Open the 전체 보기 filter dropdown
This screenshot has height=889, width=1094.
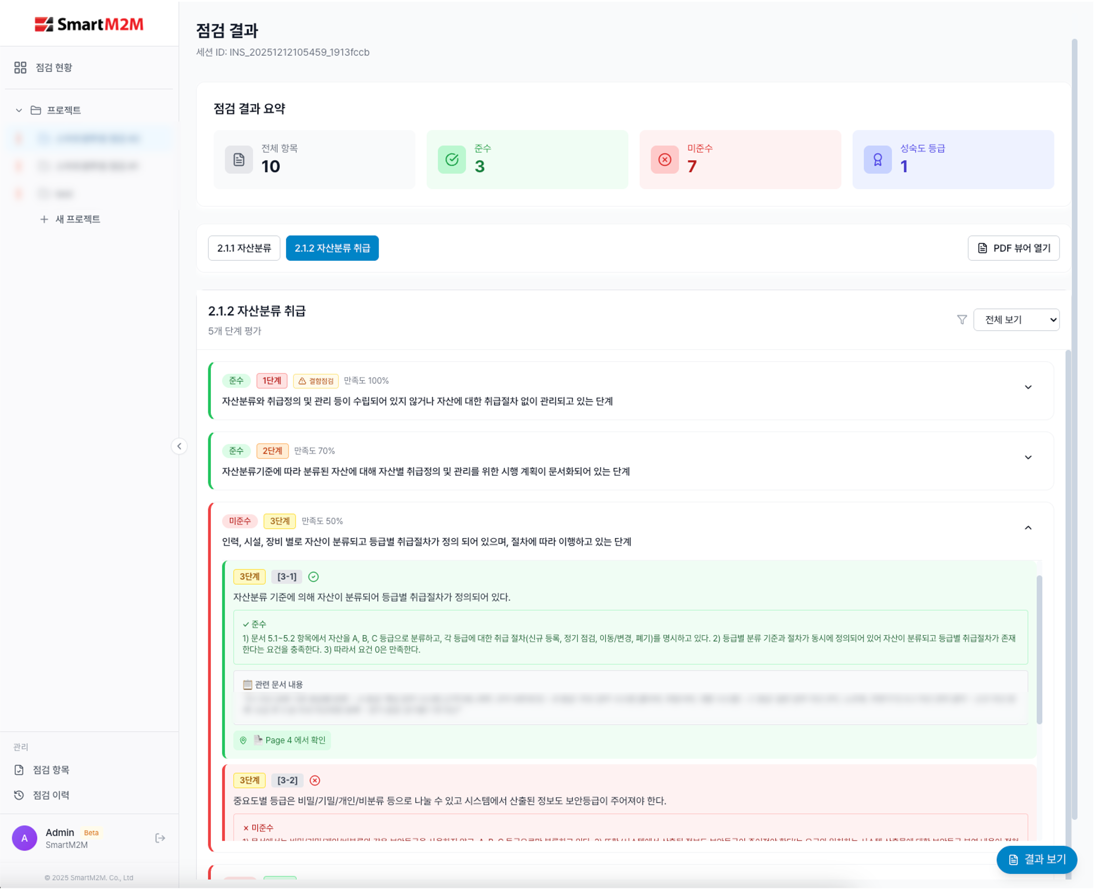[x=1016, y=320]
